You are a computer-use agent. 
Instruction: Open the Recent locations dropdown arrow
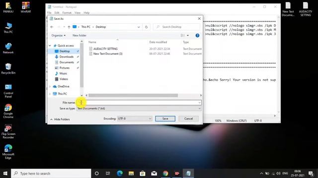pyautogui.click(x=64, y=27)
